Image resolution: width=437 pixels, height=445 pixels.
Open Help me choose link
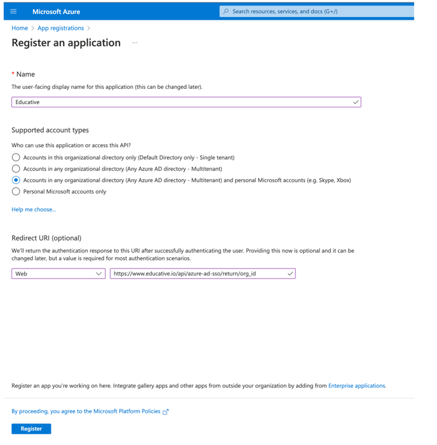tap(34, 209)
